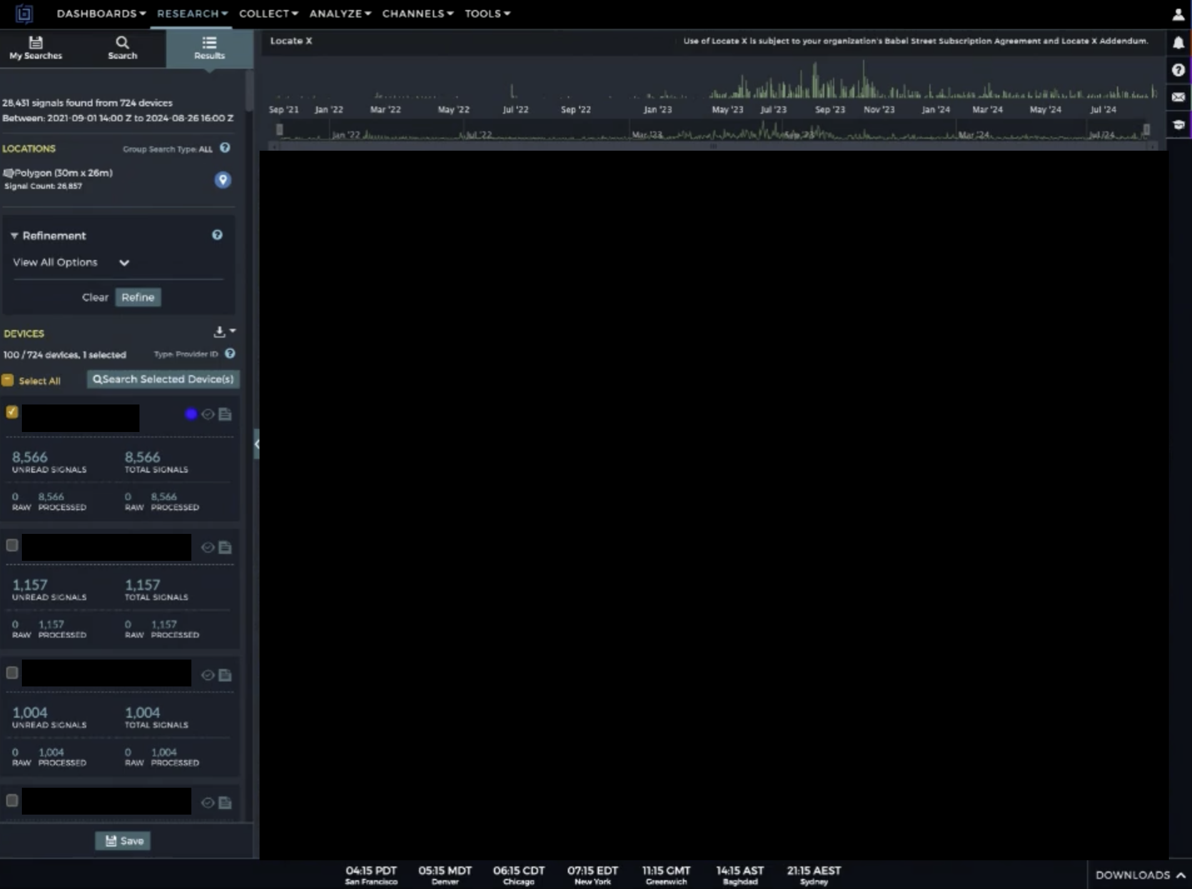Open notifications bell icon

tap(1178, 43)
